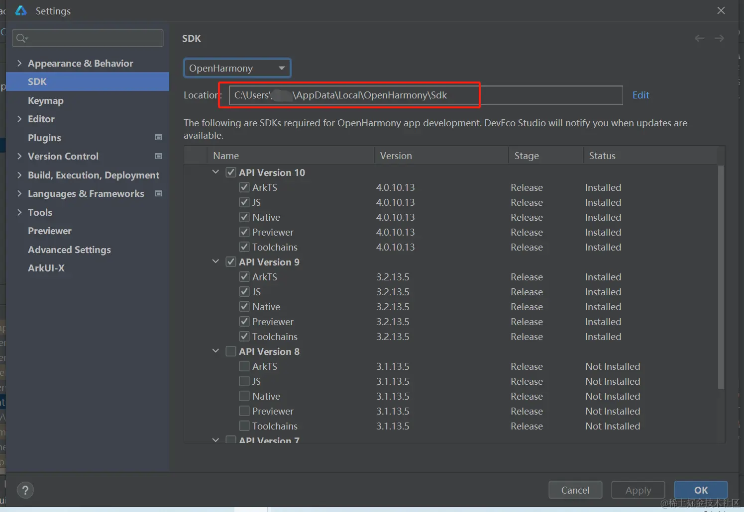Check the API Version 8 checkbox
This screenshot has height=512, width=744.
pos(231,351)
